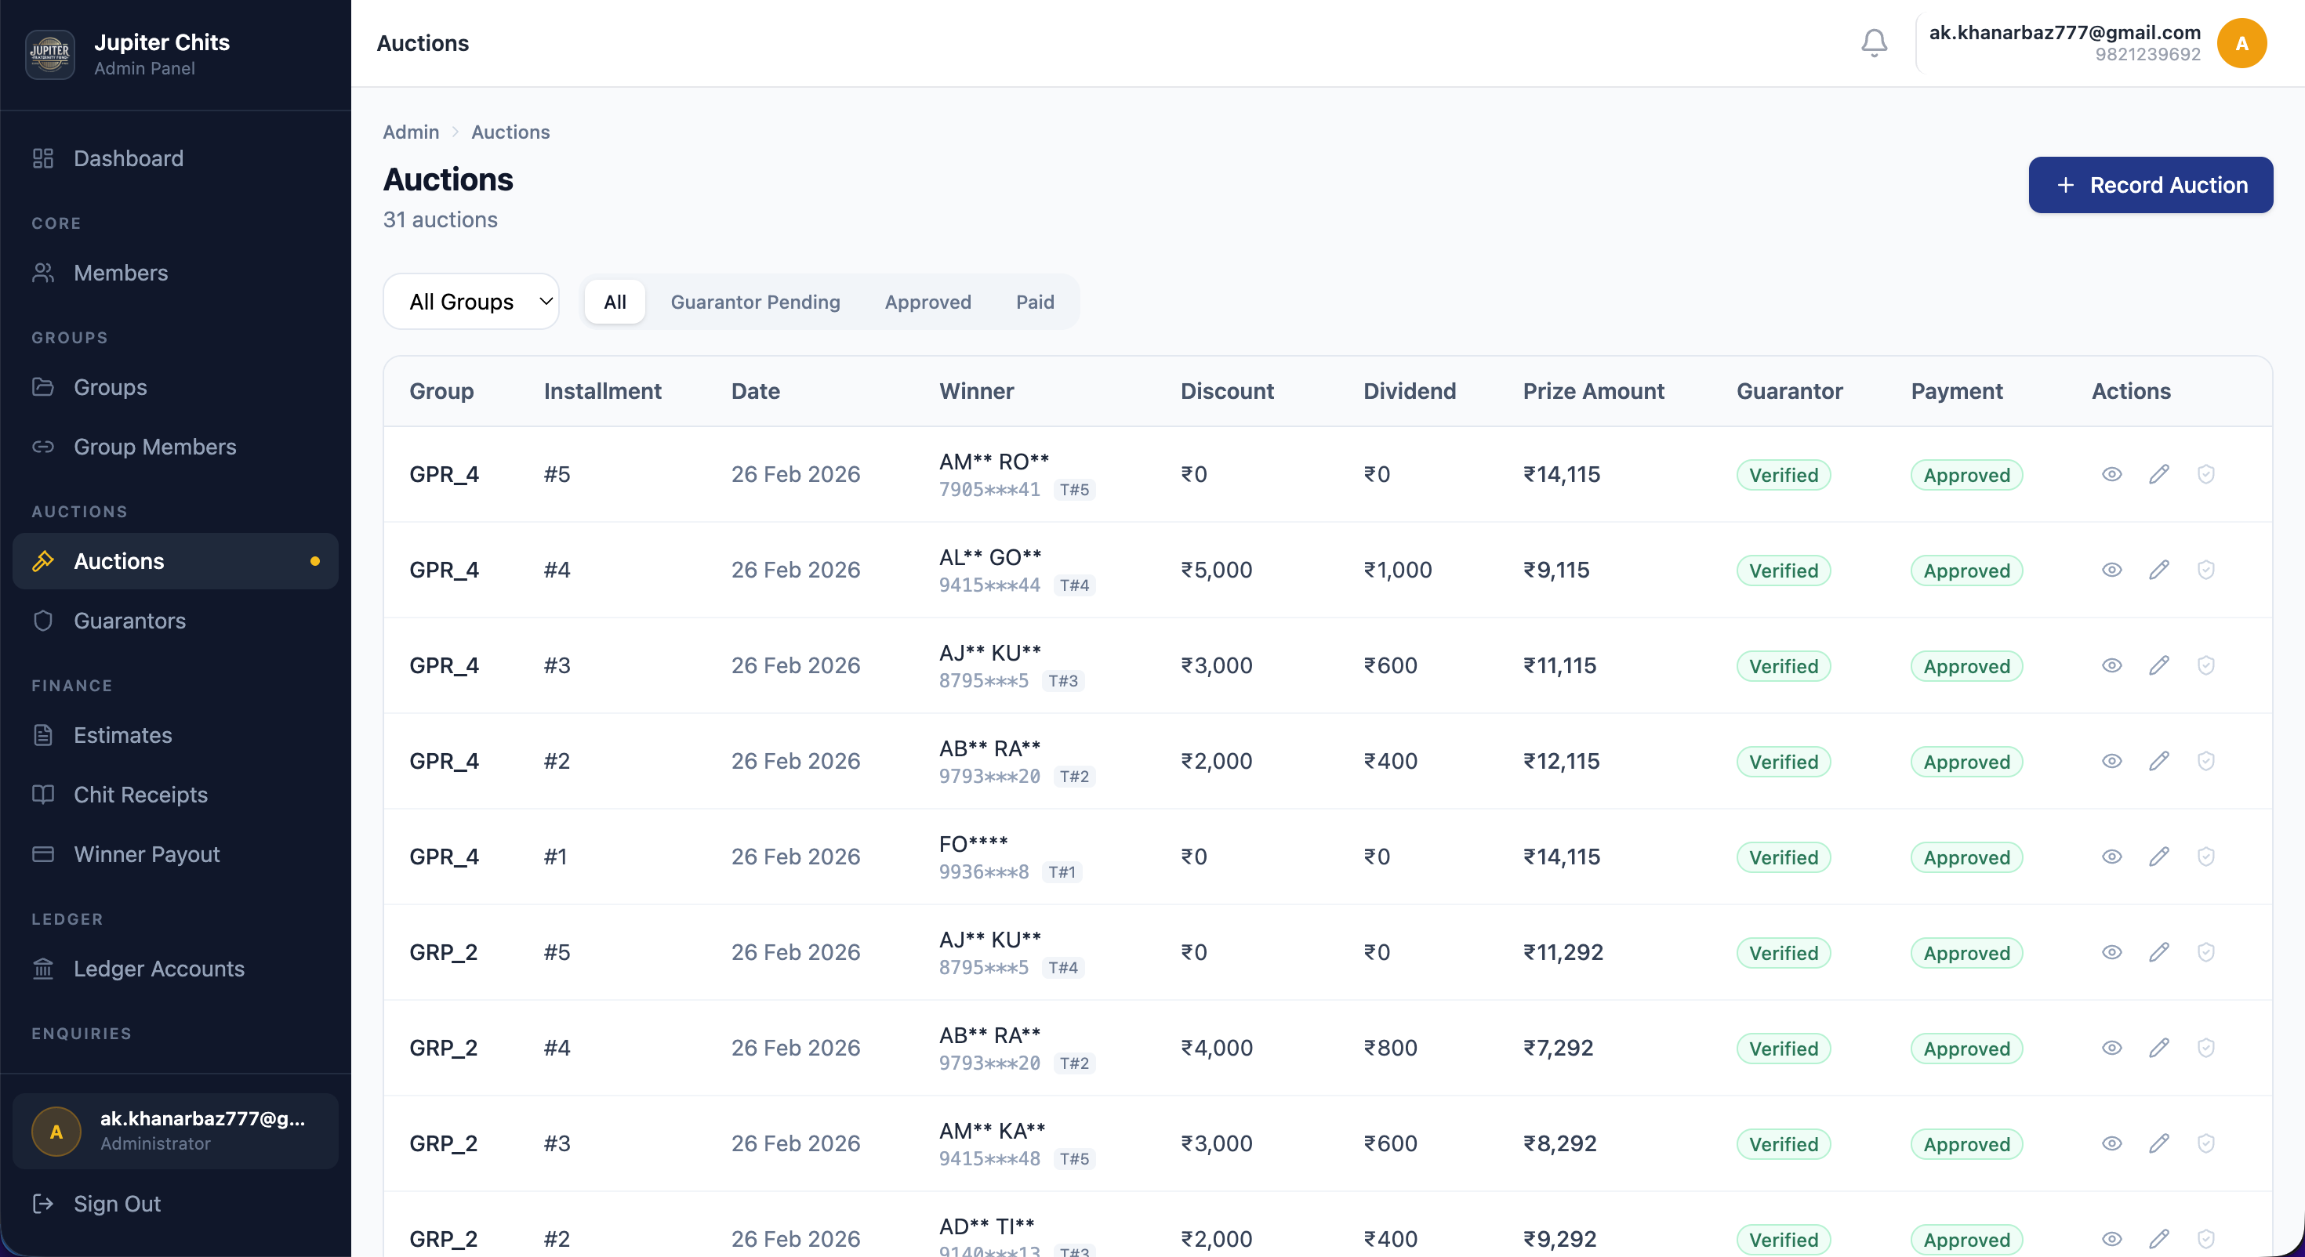Open the Ledger Accounts bank icon
2305x1257 pixels.
[42, 968]
